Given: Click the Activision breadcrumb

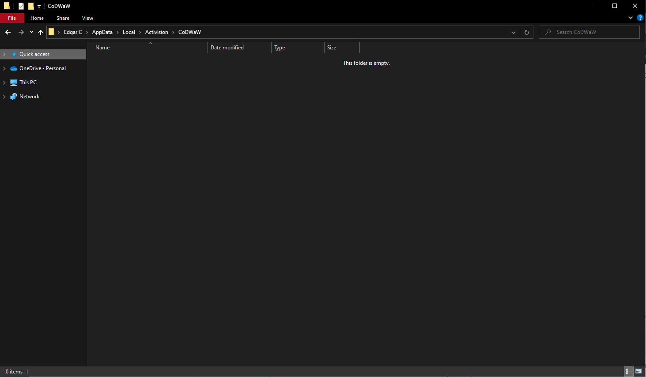Looking at the screenshot, I should click(x=157, y=32).
